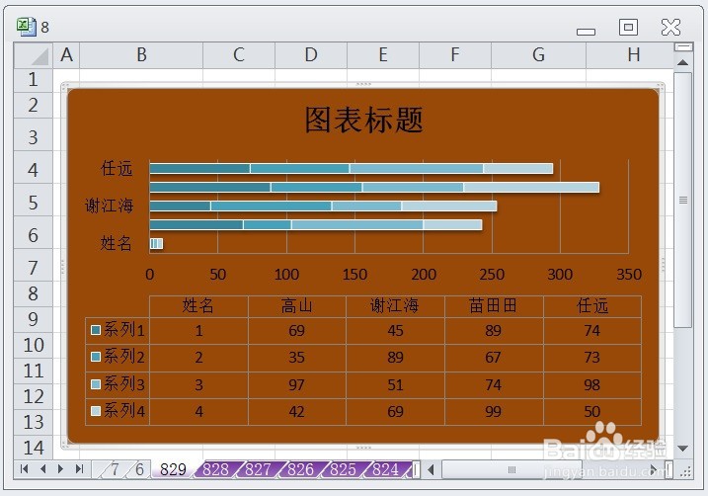The height and width of the screenshot is (496, 708).
Task: Click the window resize grip corner
Action: pyautogui.click(x=685, y=471)
